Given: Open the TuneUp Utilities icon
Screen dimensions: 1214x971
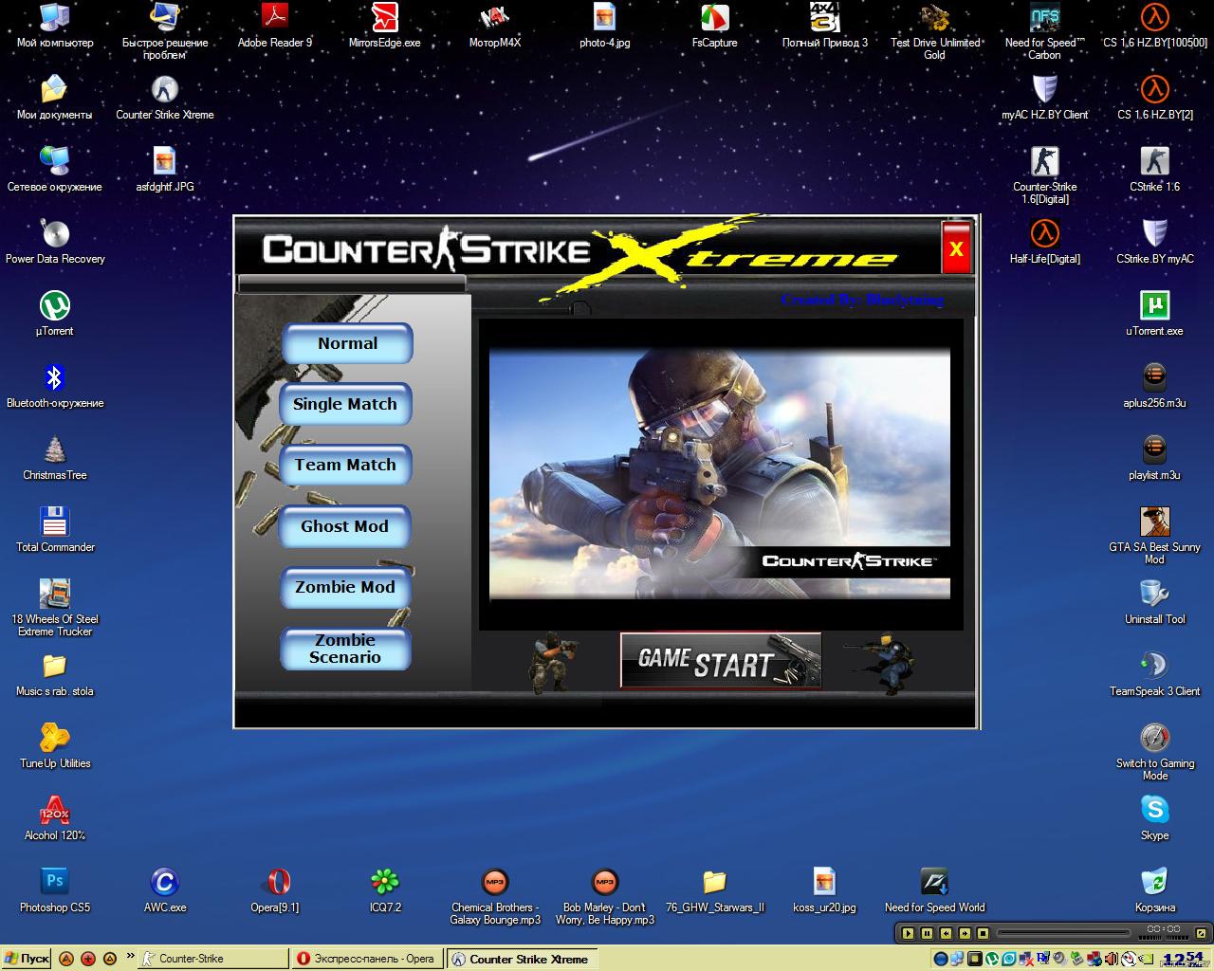Looking at the screenshot, I should (x=55, y=746).
